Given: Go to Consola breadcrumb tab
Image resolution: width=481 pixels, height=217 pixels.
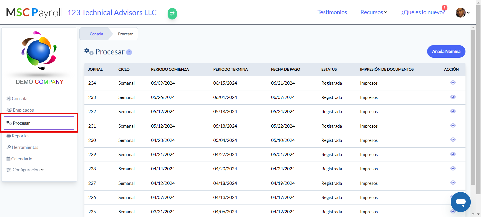Looking at the screenshot, I should (96, 34).
